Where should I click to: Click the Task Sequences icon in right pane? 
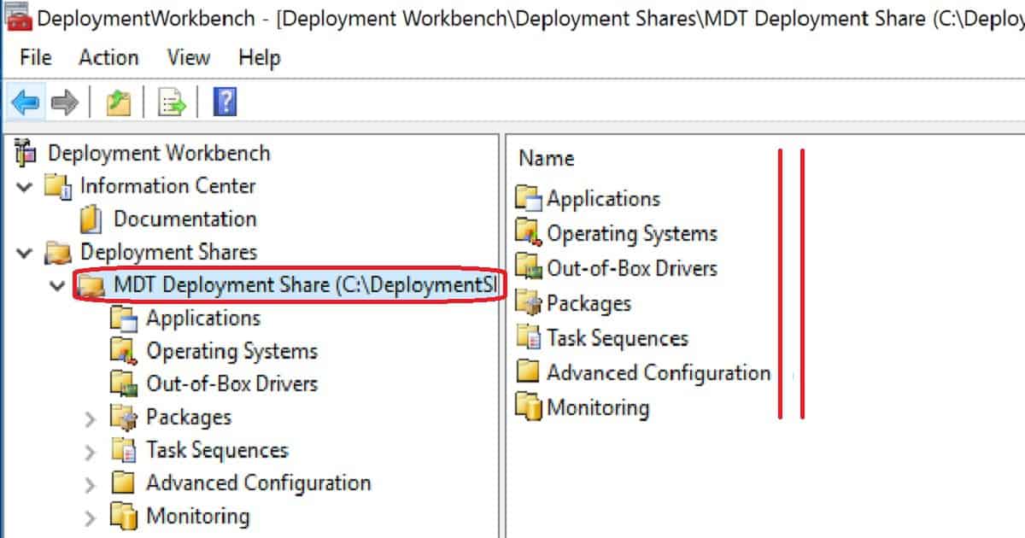point(529,338)
